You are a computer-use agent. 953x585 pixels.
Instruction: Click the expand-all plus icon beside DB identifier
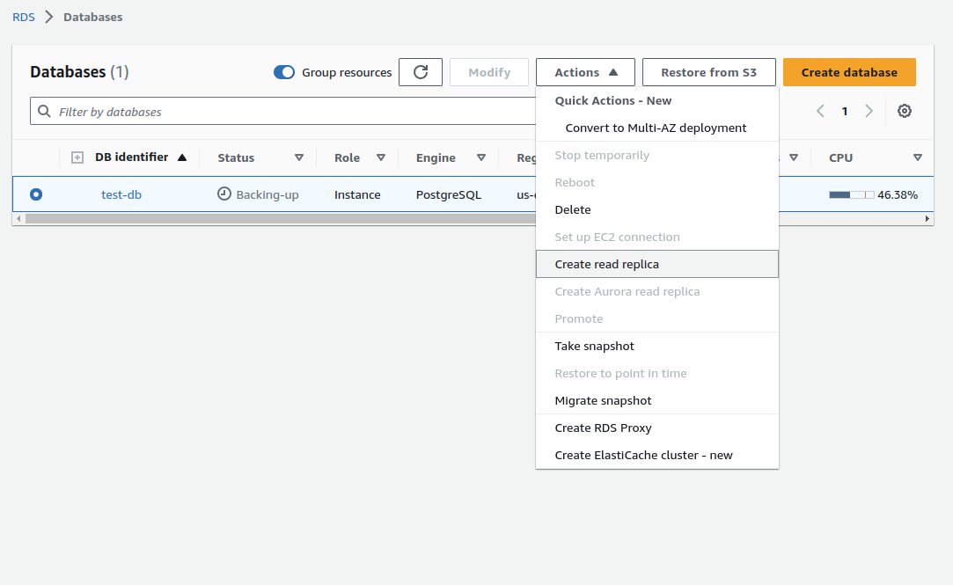coord(77,158)
